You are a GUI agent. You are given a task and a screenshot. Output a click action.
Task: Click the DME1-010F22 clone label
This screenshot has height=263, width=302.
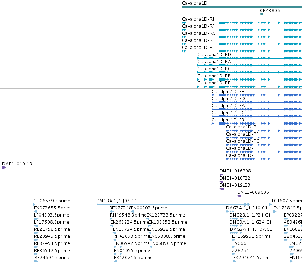pos(235,178)
